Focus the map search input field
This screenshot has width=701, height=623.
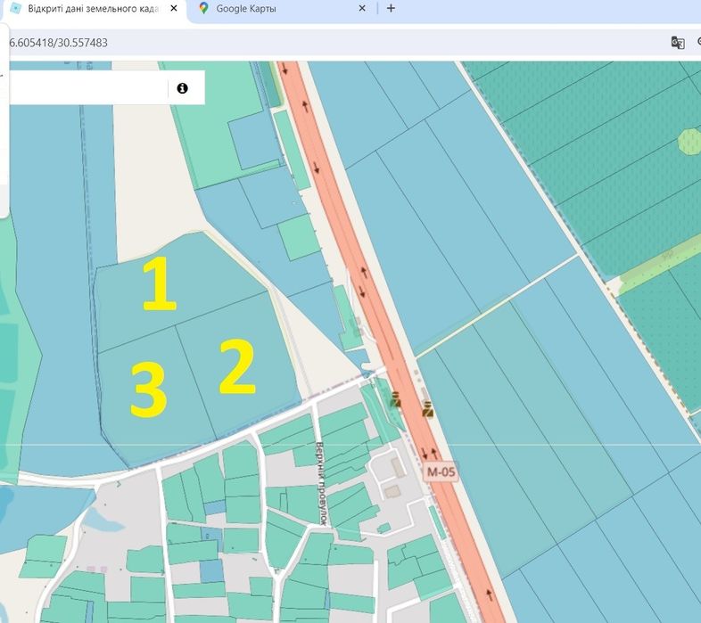(x=88, y=88)
